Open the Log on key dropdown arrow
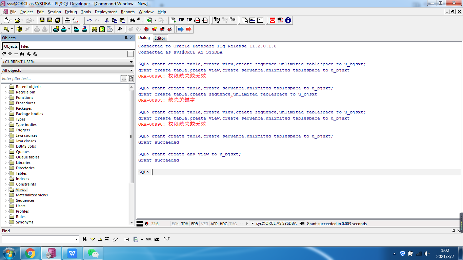 coord(12,29)
